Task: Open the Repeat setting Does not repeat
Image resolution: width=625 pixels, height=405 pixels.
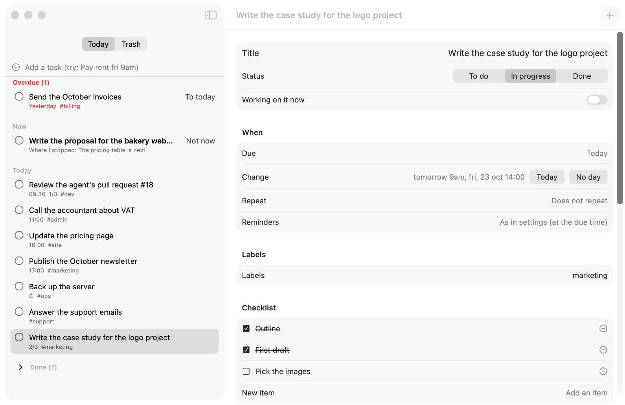Action: pos(579,201)
